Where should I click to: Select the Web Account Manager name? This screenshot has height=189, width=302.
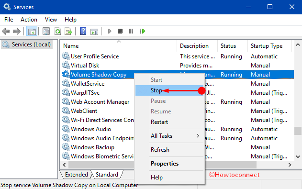(x=100, y=102)
